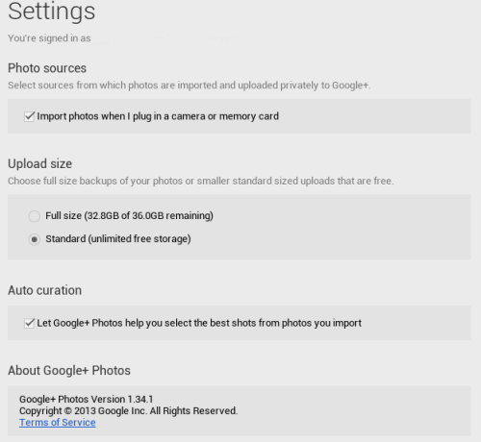The image size is (481, 442).
Task: Click the 'Select sources from which photos' description
Action: (x=190, y=86)
